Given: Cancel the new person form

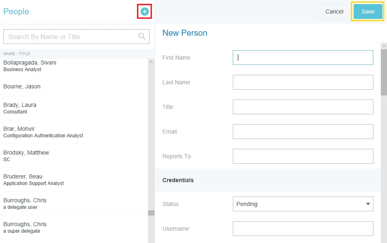Looking at the screenshot, I should 334,12.
